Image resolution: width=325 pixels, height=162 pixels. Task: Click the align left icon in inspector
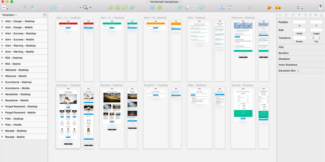pyautogui.click(x=280, y=15)
